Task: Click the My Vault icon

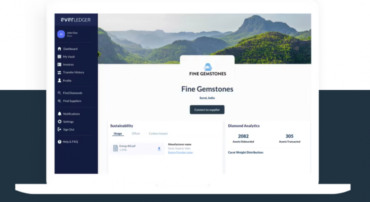Action: [x=59, y=57]
